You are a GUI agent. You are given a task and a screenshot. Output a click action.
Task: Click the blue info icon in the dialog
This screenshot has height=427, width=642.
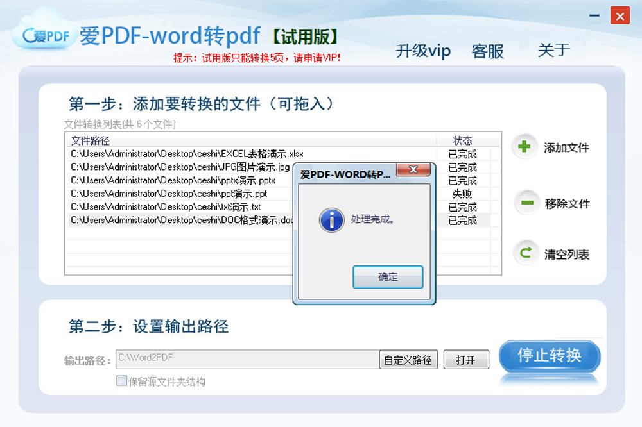coord(331,219)
